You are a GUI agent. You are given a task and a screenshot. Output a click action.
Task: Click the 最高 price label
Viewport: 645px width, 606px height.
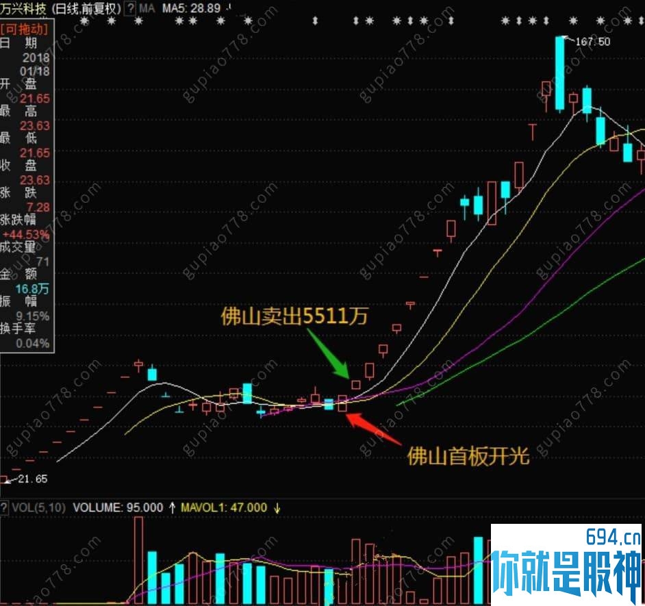coord(18,111)
